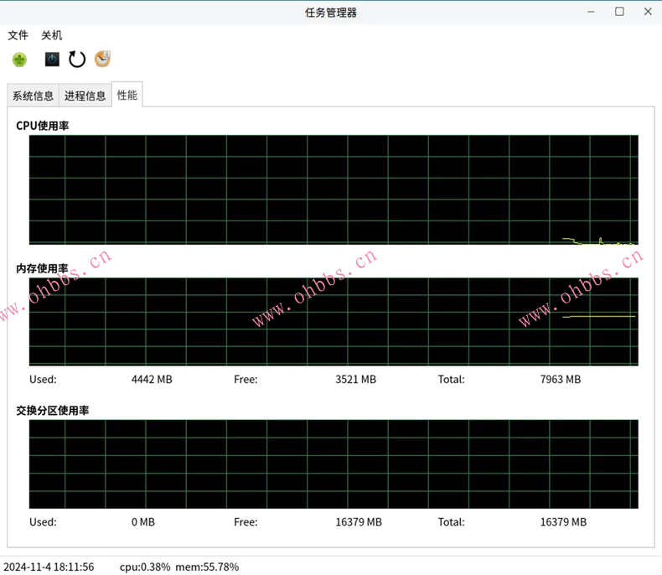Click the 内存使用率 heading

click(42, 268)
